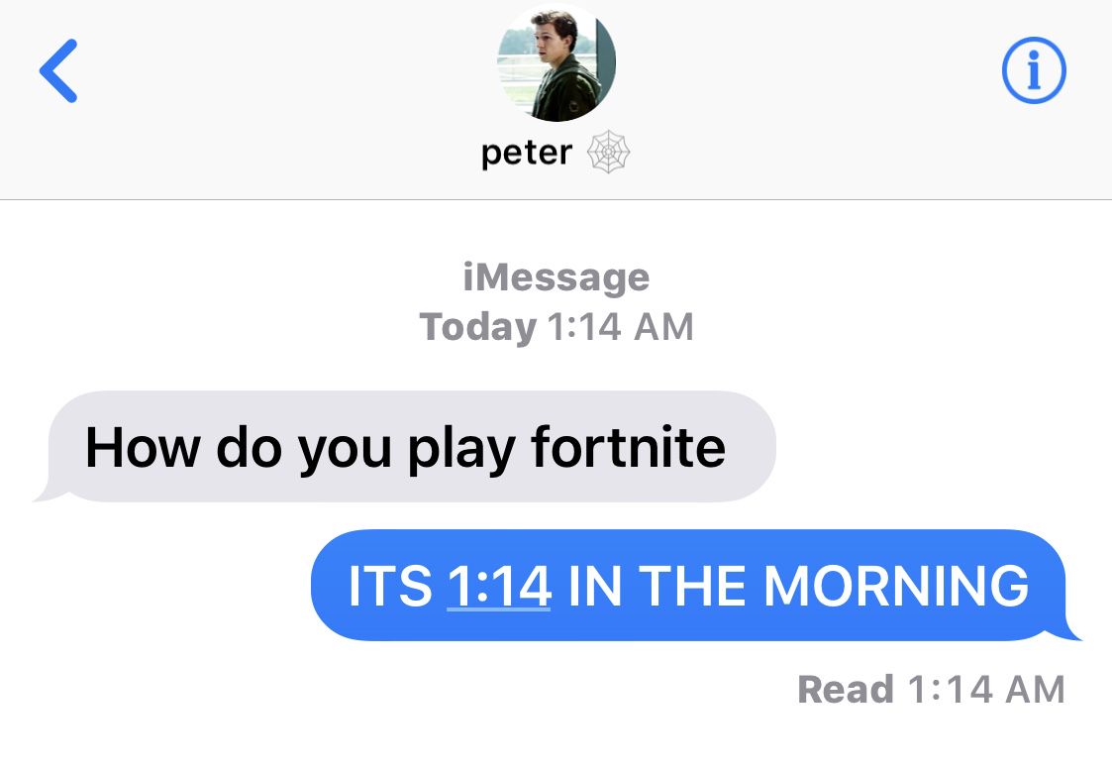1112x773 pixels.
Task: Click the iMessage conversation label
Action: pyautogui.click(x=556, y=276)
